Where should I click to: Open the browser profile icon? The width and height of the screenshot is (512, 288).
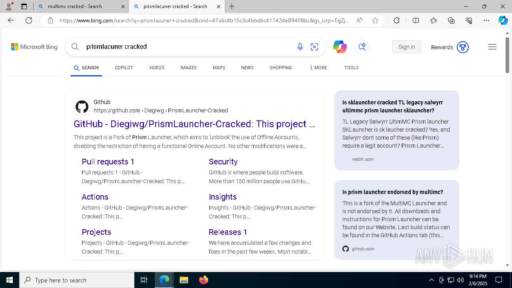click(x=9, y=6)
